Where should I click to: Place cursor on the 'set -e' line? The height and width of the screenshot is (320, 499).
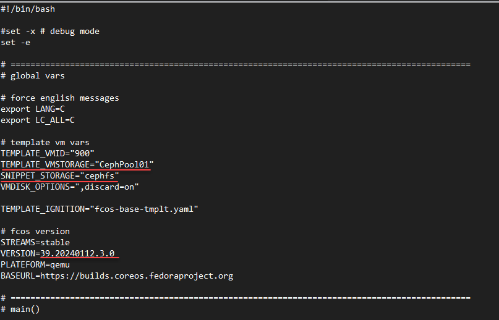(x=15, y=42)
